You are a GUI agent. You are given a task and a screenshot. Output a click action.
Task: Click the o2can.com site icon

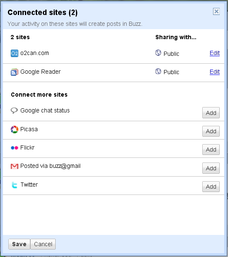[15, 53]
